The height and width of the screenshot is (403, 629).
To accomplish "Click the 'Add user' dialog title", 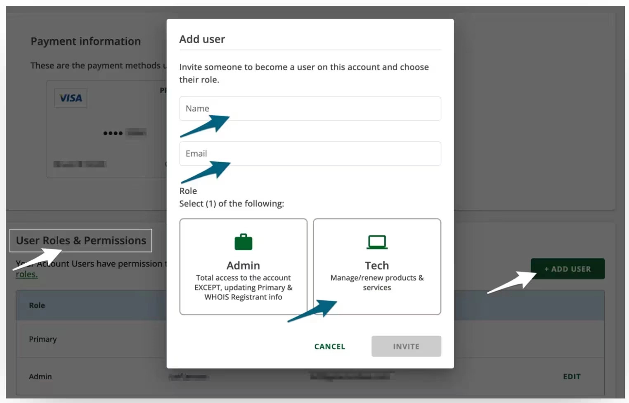I will 202,39.
